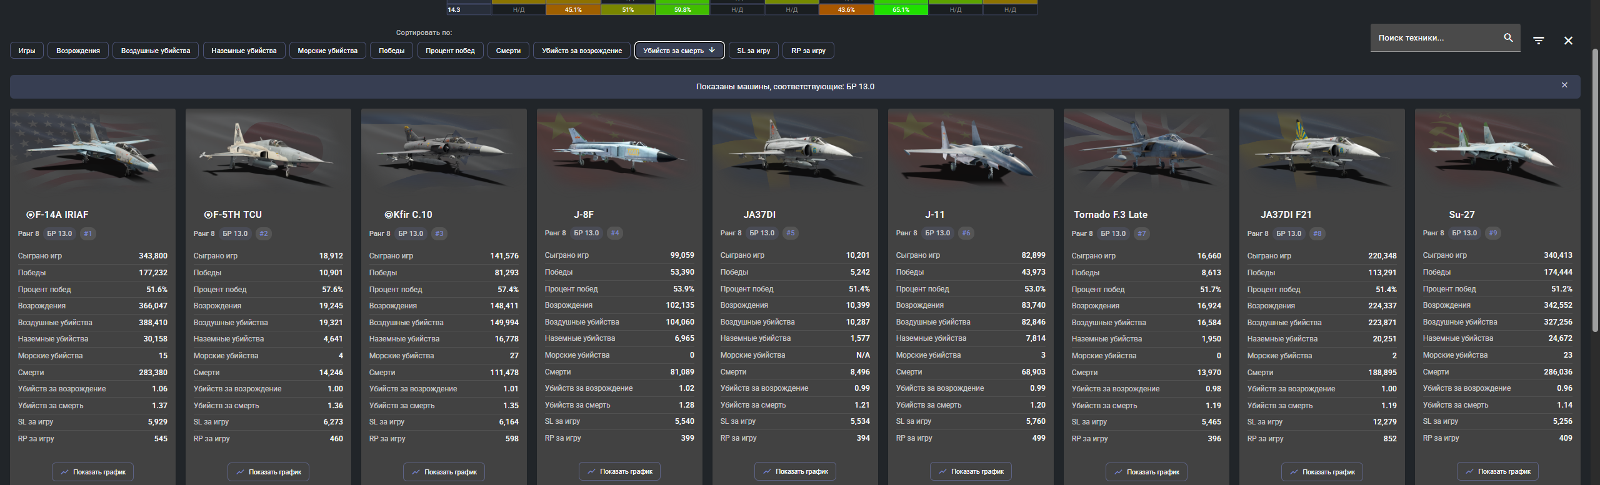Click the F-5TH TCU vehicle name
This screenshot has width=1600, height=485.
[233, 215]
